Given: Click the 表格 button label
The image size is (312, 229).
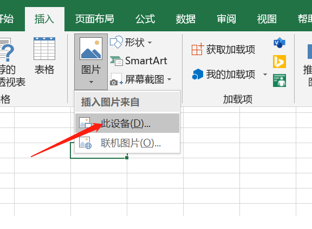Looking at the screenshot, I should [44, 70].
